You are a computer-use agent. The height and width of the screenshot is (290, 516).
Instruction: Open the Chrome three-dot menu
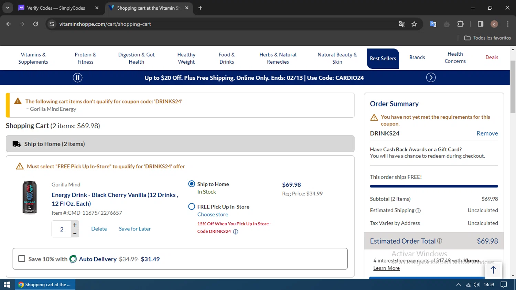[508, 24]
